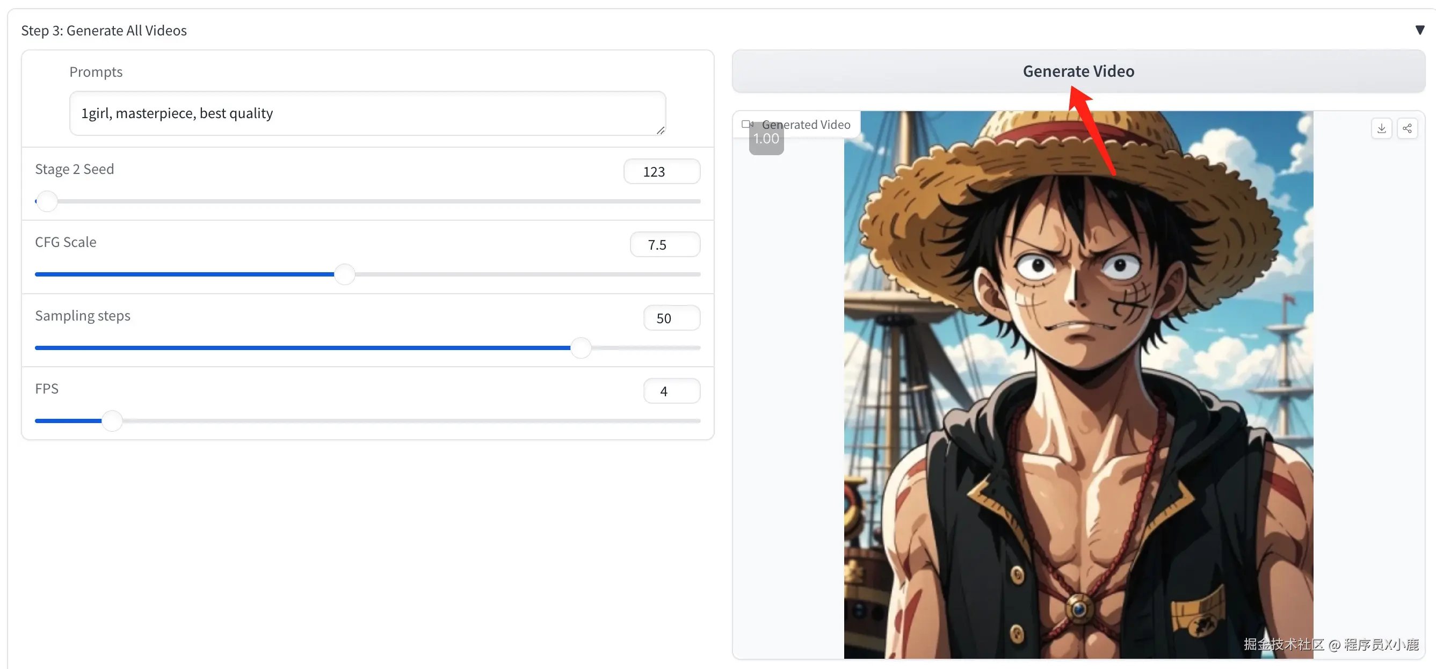Screen dimensions: 1436x669
Task: Click the FPS slider handle
Action: 112,421
